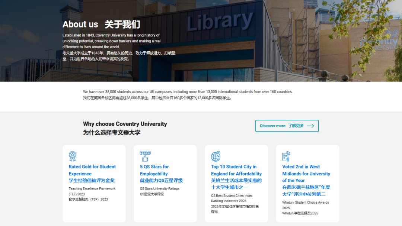Select the medal rosette below the award icon
Viewport: 402px width, 226px height.
coord(72,159)
